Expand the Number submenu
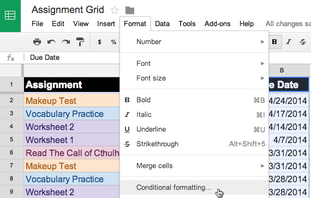The height and width of the screenshot is (198, 311). coord(194,42)
